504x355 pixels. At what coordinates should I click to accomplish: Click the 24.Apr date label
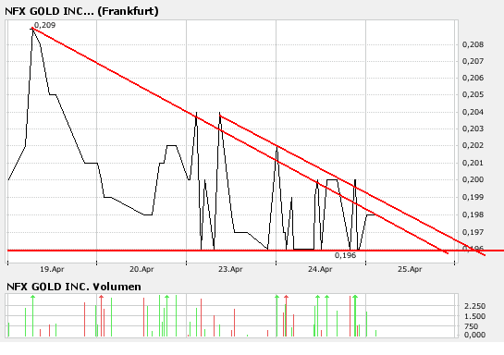click(x=320, y=269)
